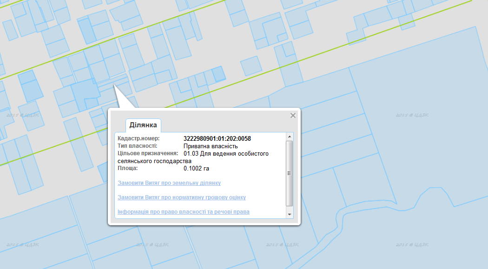Image resolution: width=488 pixels, height=269 pixels.
Task: Click the Кадастр.номер label
Action: pos(138,138)
